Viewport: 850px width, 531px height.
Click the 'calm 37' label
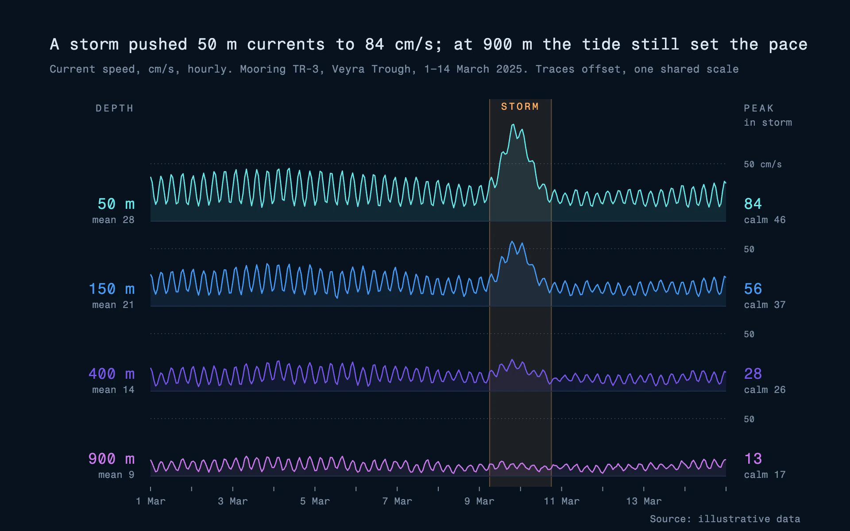(x=765, y=305)
